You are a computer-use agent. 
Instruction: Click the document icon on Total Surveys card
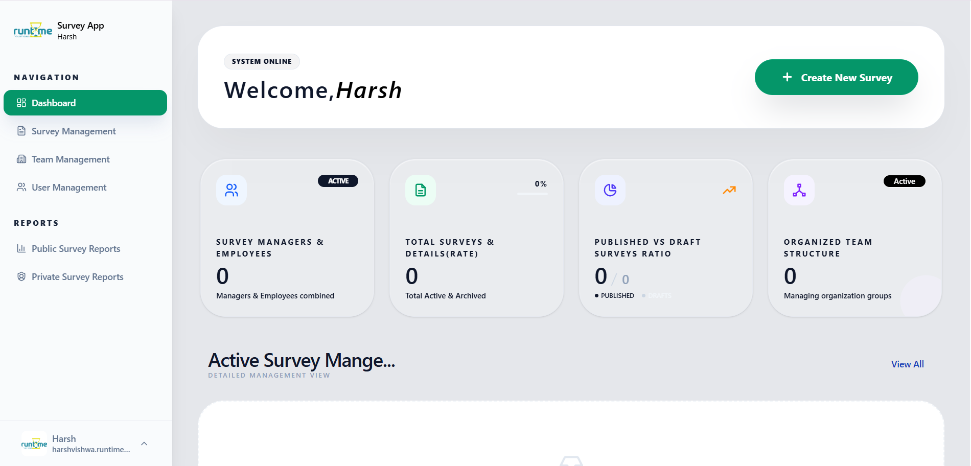tap(421, 190)
